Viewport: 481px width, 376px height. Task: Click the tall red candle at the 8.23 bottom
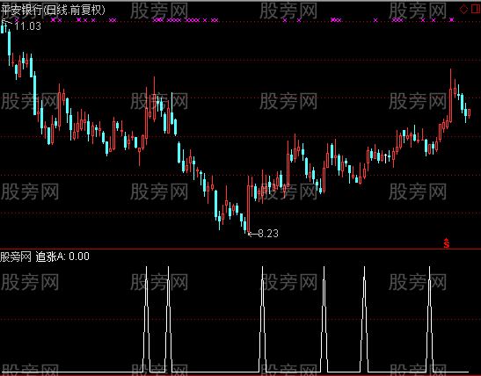click(248, 204)
